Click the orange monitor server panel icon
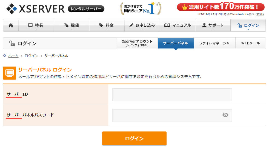The image size is (269, 149). point(10,73)
